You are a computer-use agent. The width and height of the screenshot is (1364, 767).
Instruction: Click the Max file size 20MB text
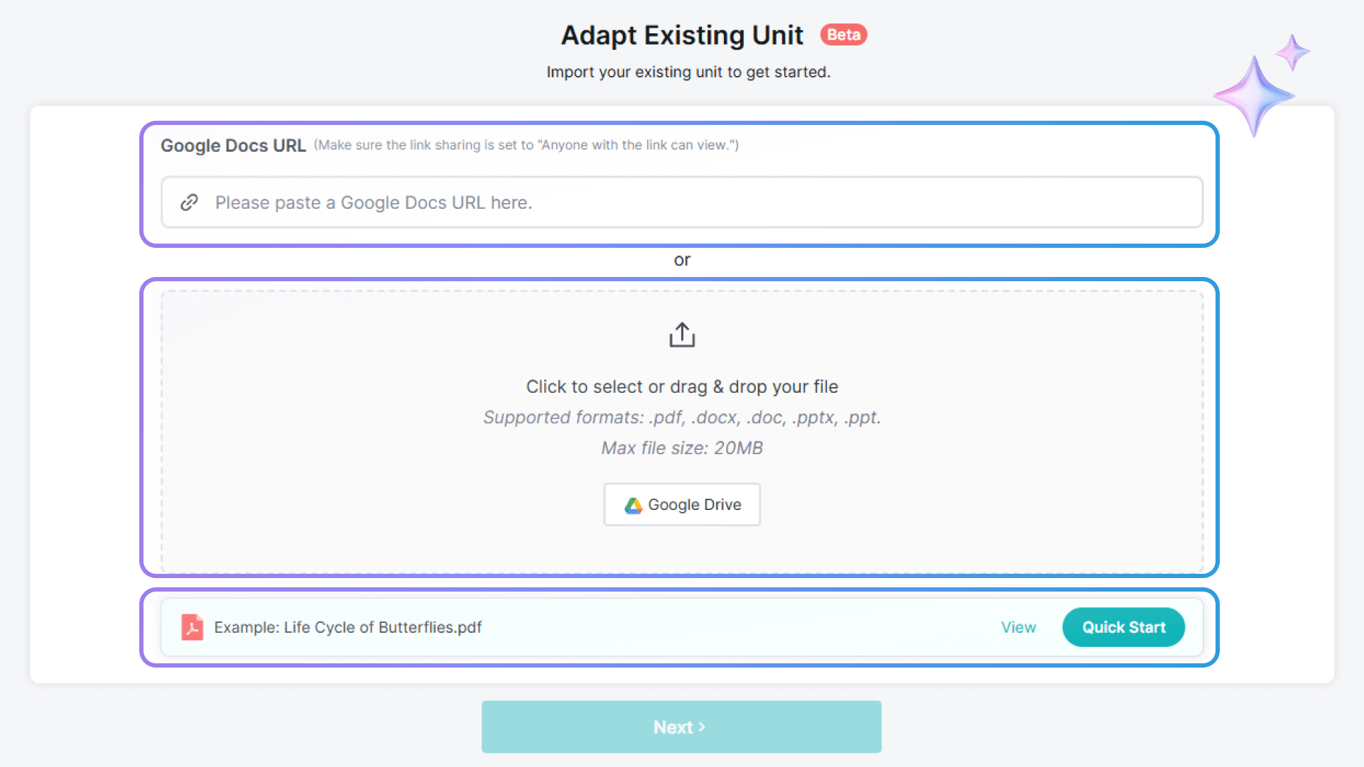point(682,448)
